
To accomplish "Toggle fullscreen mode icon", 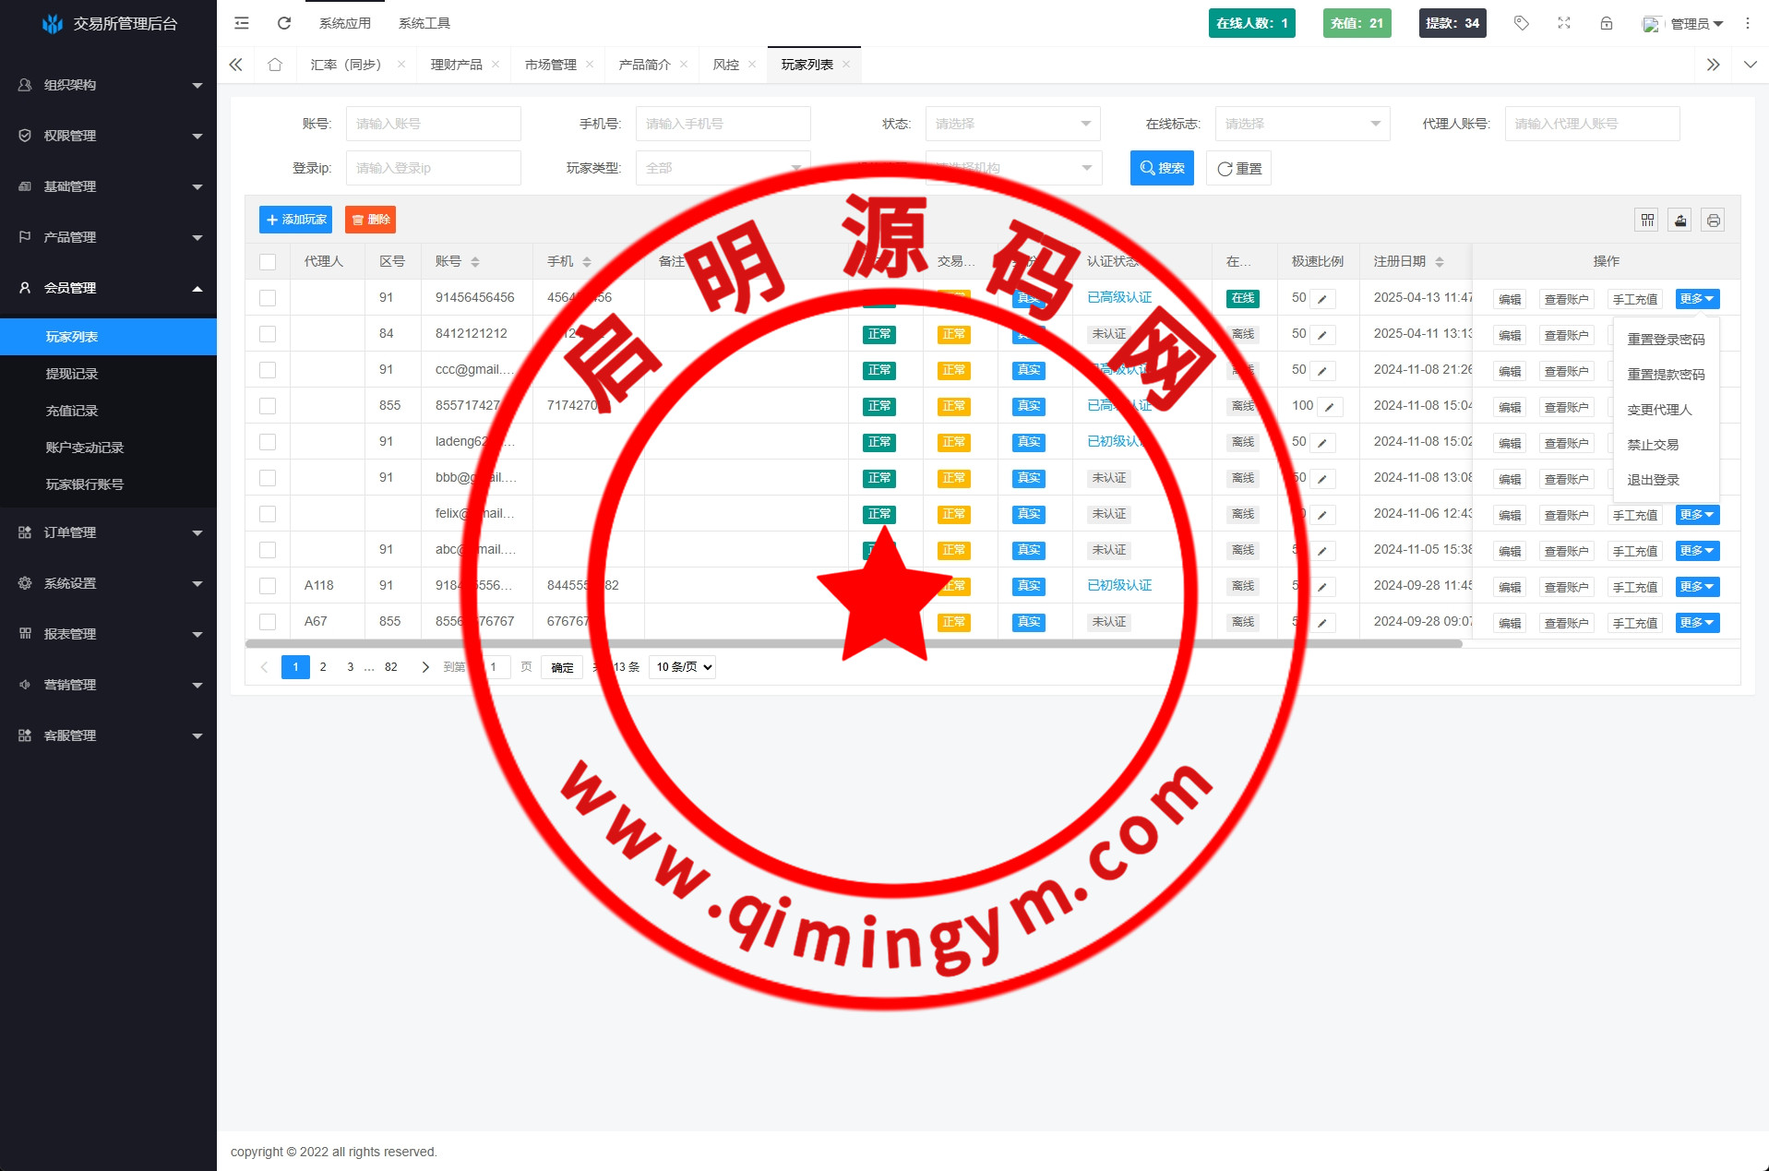I will pos(1563,23).
